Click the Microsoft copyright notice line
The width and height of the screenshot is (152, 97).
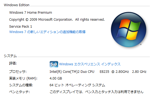57,20
